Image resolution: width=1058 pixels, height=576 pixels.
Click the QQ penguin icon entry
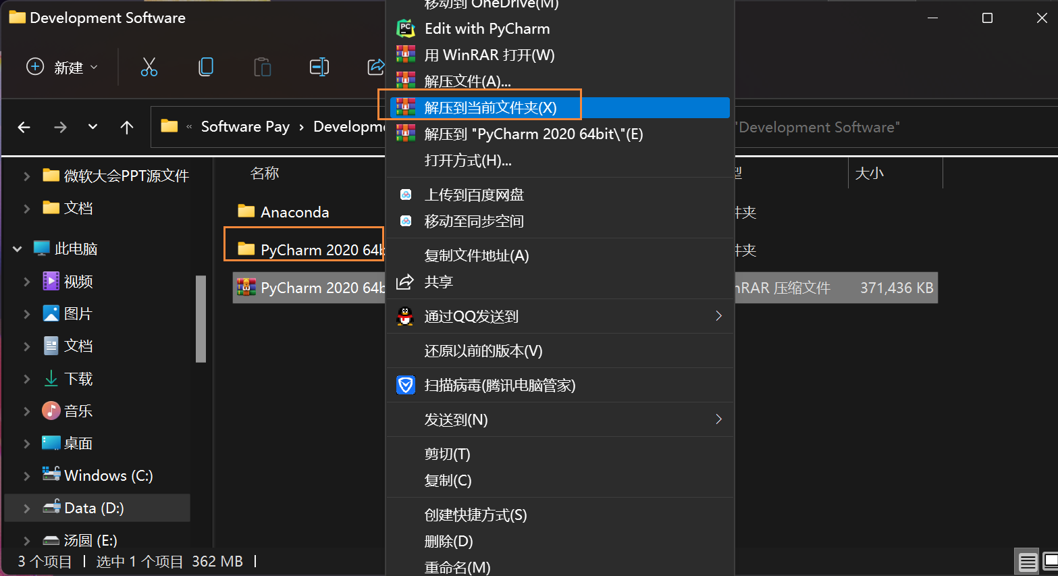coord(405,316)
